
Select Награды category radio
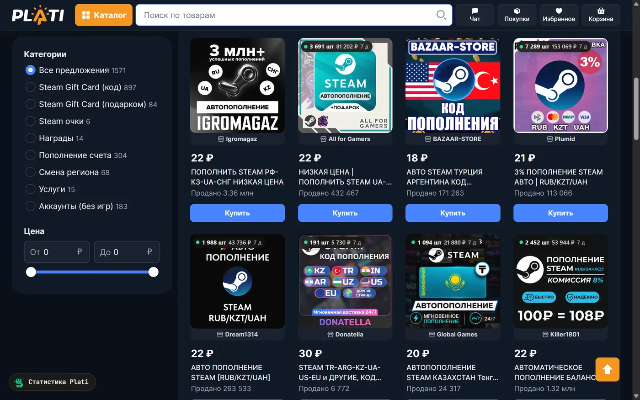pos(30,138)
